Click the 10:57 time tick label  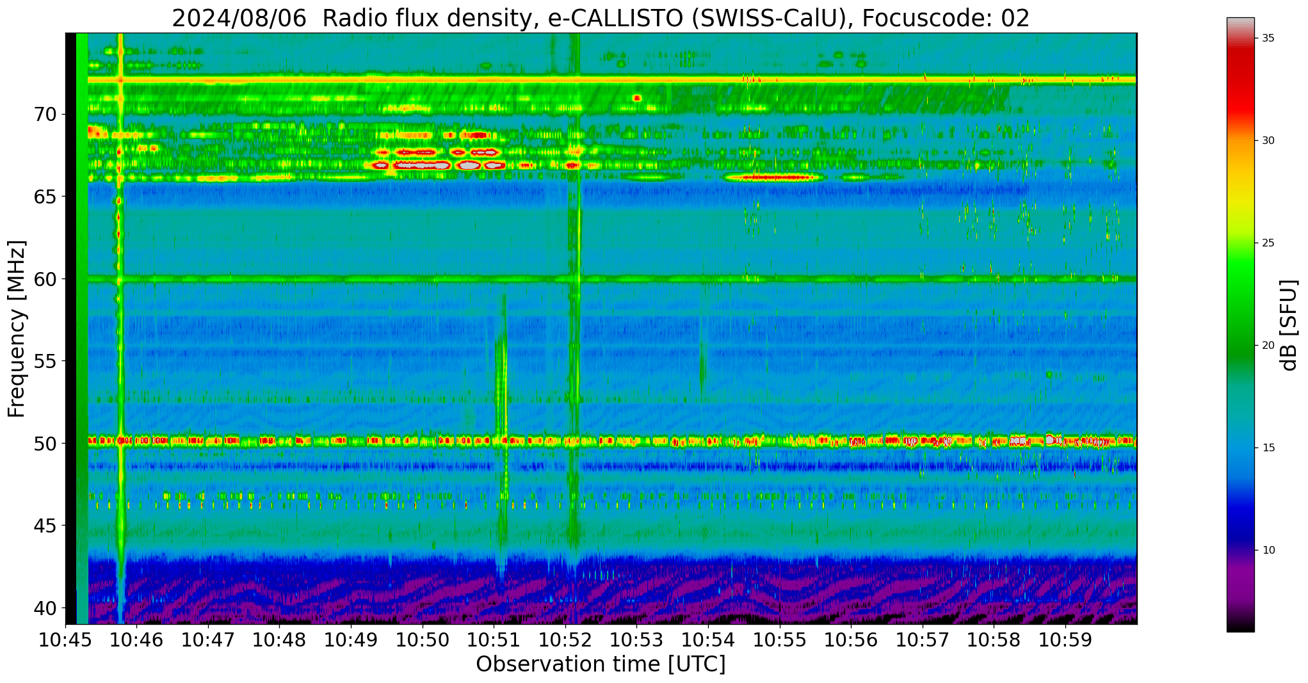coord(923,639)
